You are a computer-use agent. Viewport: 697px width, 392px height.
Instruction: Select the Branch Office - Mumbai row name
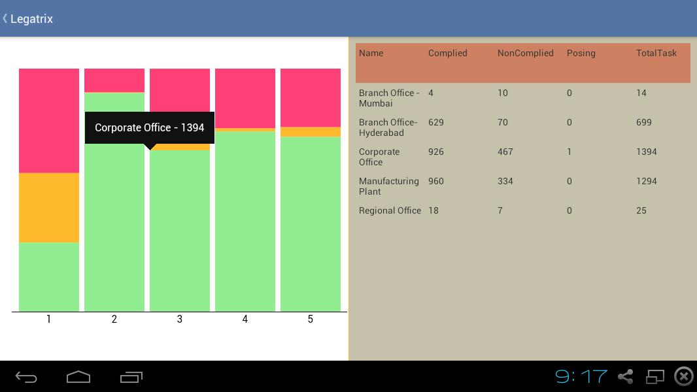click(x=389, y=98)
